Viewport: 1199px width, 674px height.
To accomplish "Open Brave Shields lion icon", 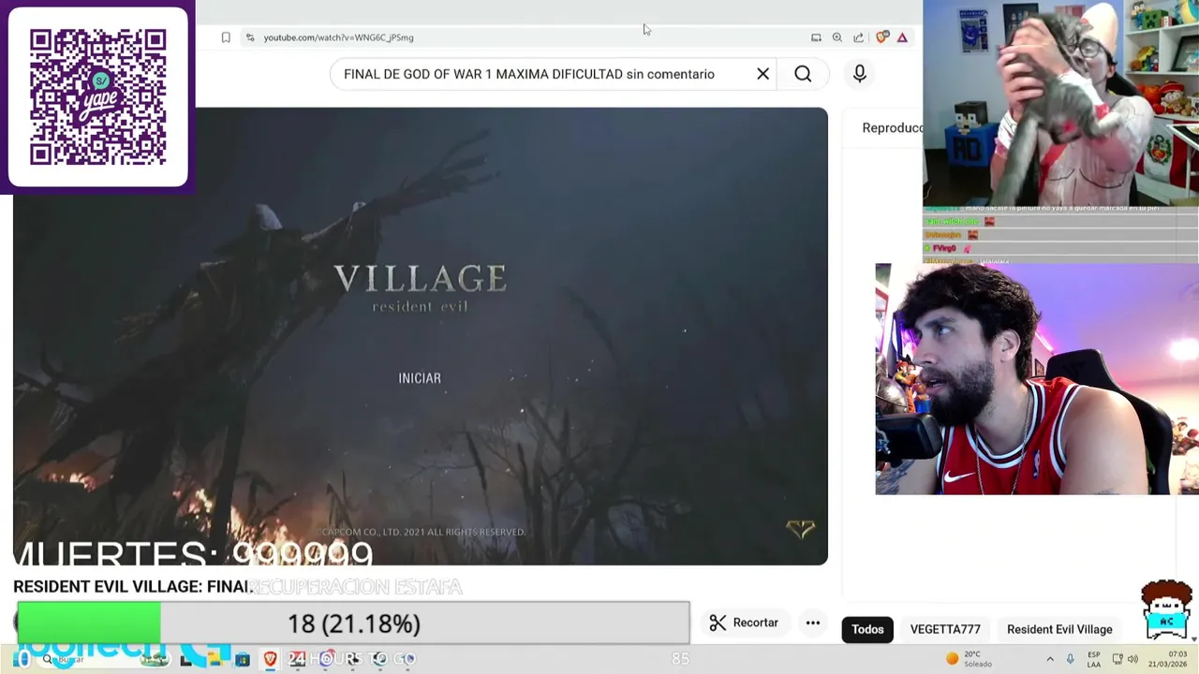I will click(x=882, y=37).
